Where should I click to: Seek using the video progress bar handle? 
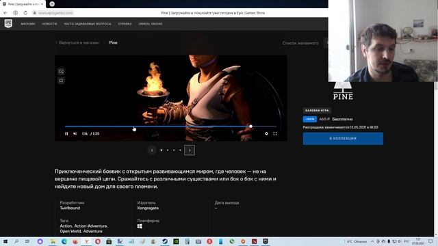point(251,126)
